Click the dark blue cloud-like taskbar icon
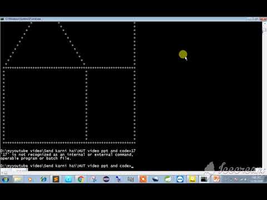 (x=156, y=179)
